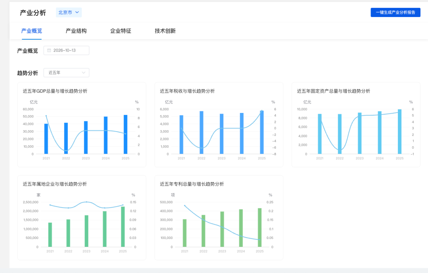Click the 2022 bar in 固定资产 chart
This screenshot has height=273, width=428.
coord(340,134)
